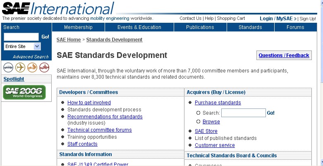The width and height of the screenshot is (323, 166).
Task: Open the Browse link
Action: (211, 122)
